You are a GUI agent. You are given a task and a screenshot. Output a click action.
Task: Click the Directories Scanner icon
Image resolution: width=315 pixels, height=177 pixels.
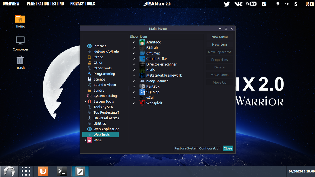point(142,64)
